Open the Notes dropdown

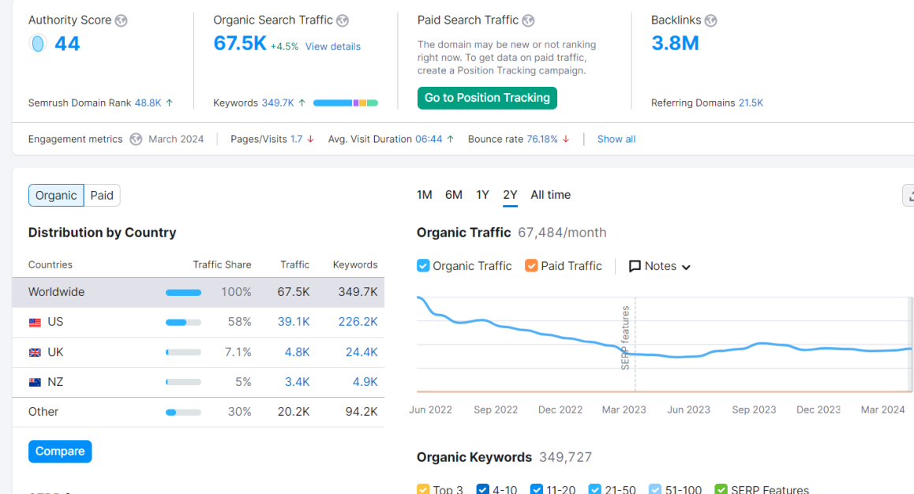[660, 266]
